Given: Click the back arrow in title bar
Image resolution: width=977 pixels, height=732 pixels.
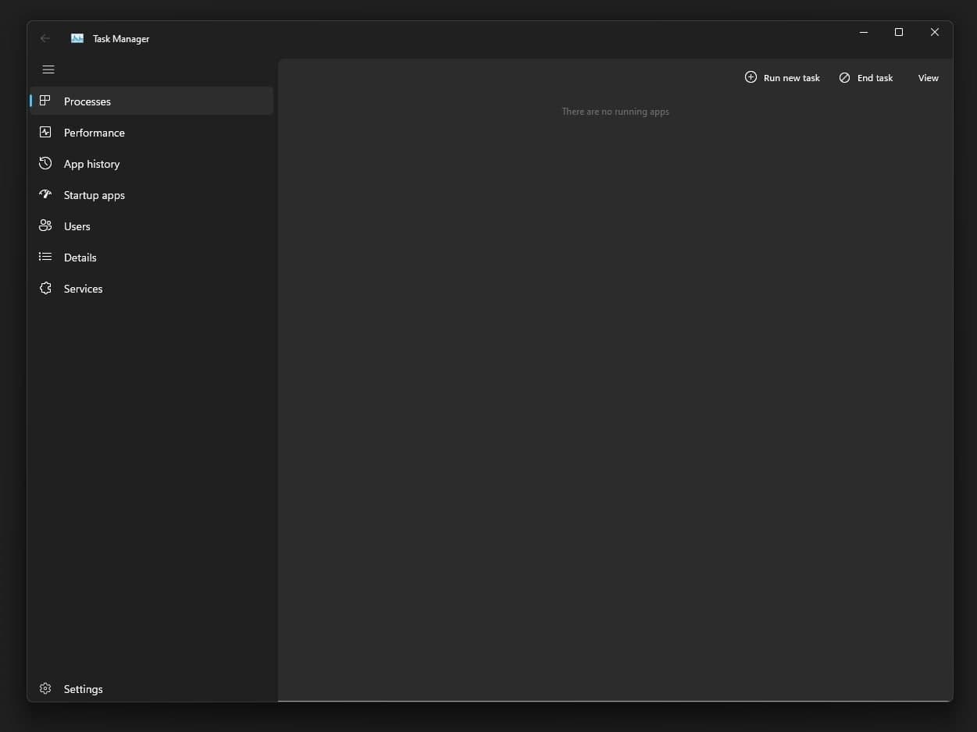Looking at the screenshot, I should (x=45, y=38).
